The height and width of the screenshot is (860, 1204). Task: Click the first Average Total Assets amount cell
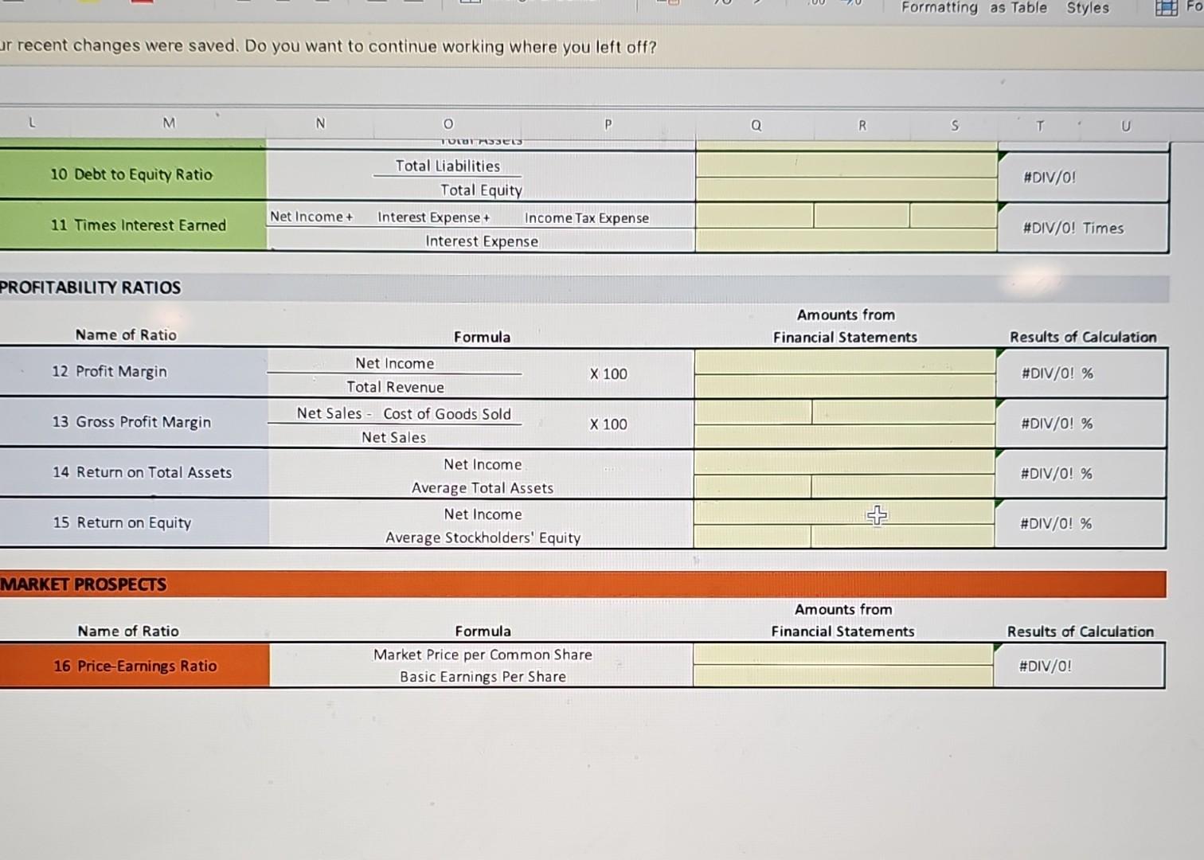click(x=752, y=487)
